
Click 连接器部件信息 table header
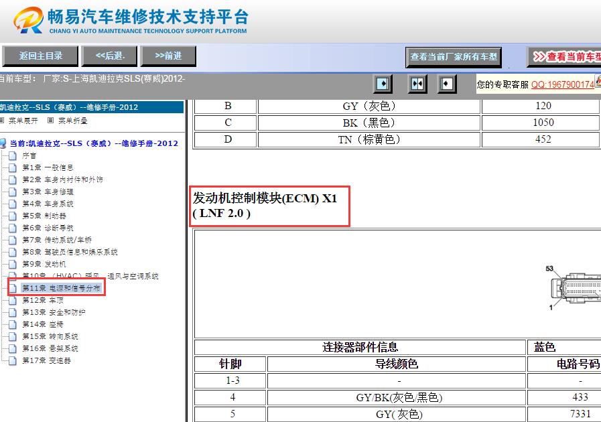coord(360,347)
